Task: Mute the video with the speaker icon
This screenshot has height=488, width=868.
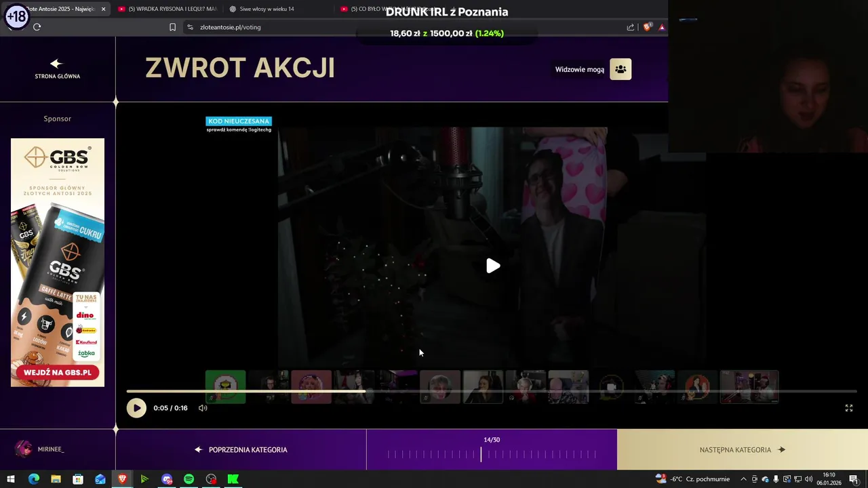Action: pyautogui.click(x=203, y=408)
